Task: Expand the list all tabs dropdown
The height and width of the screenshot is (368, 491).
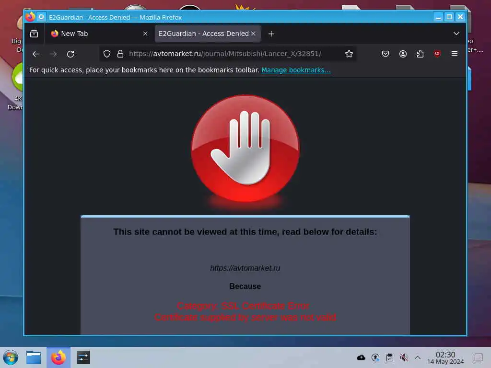Action: (x=456, y=34)
